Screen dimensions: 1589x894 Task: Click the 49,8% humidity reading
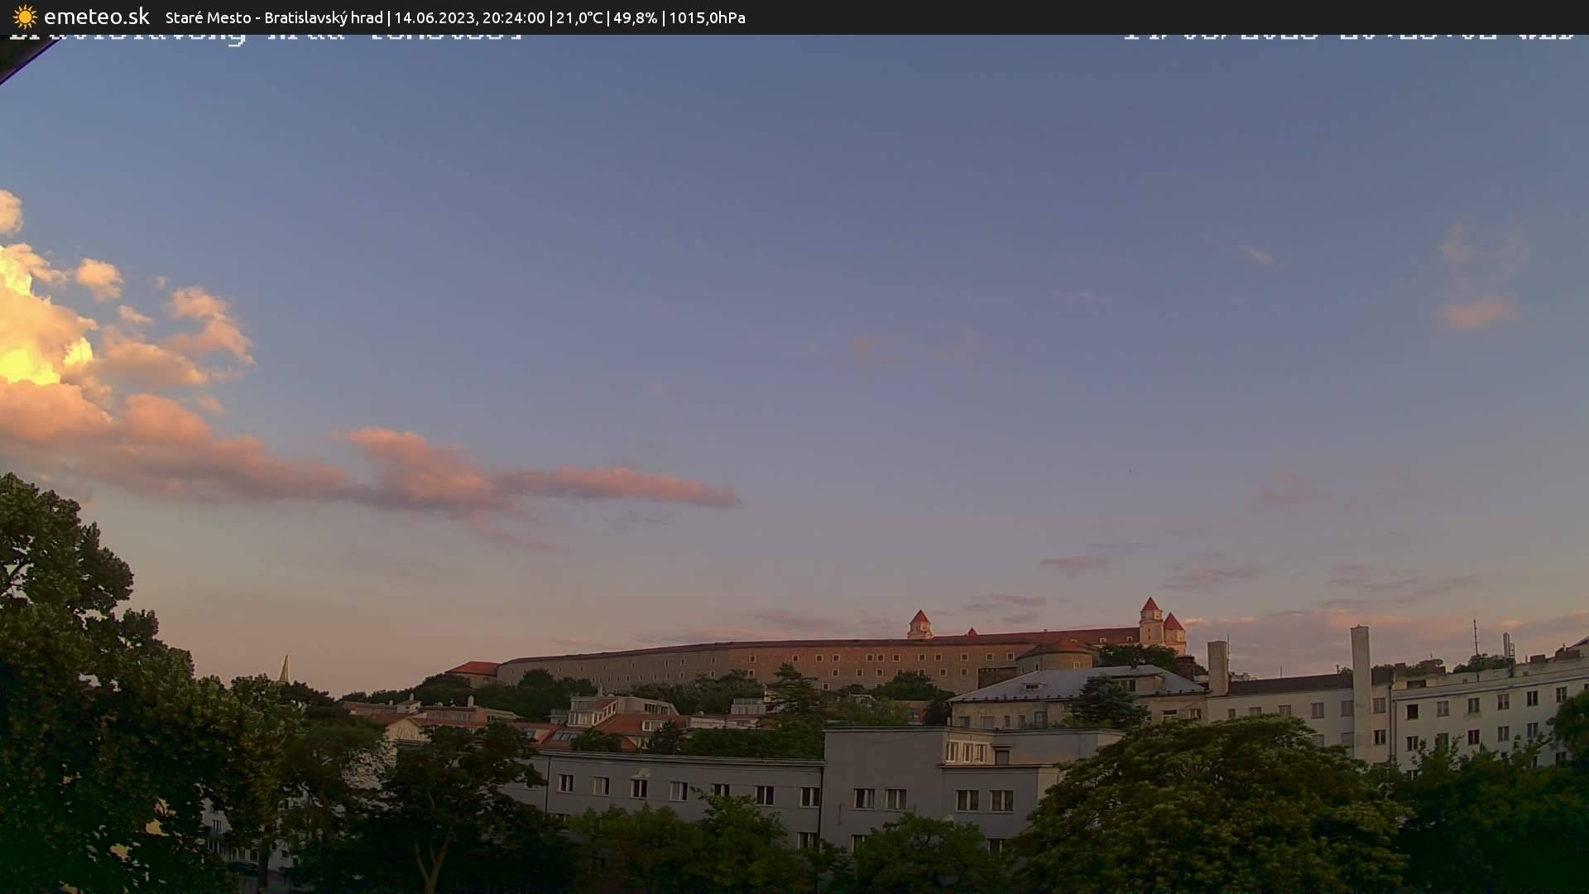click(635, 17)
